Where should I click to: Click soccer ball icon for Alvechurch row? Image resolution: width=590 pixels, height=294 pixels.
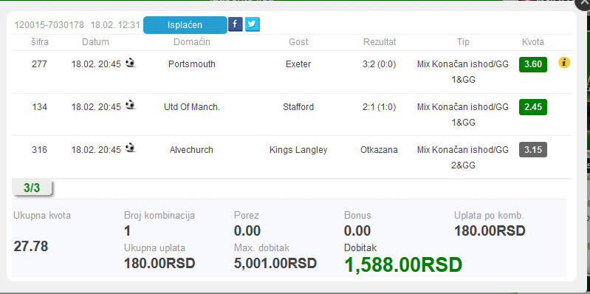coord(131,148)
